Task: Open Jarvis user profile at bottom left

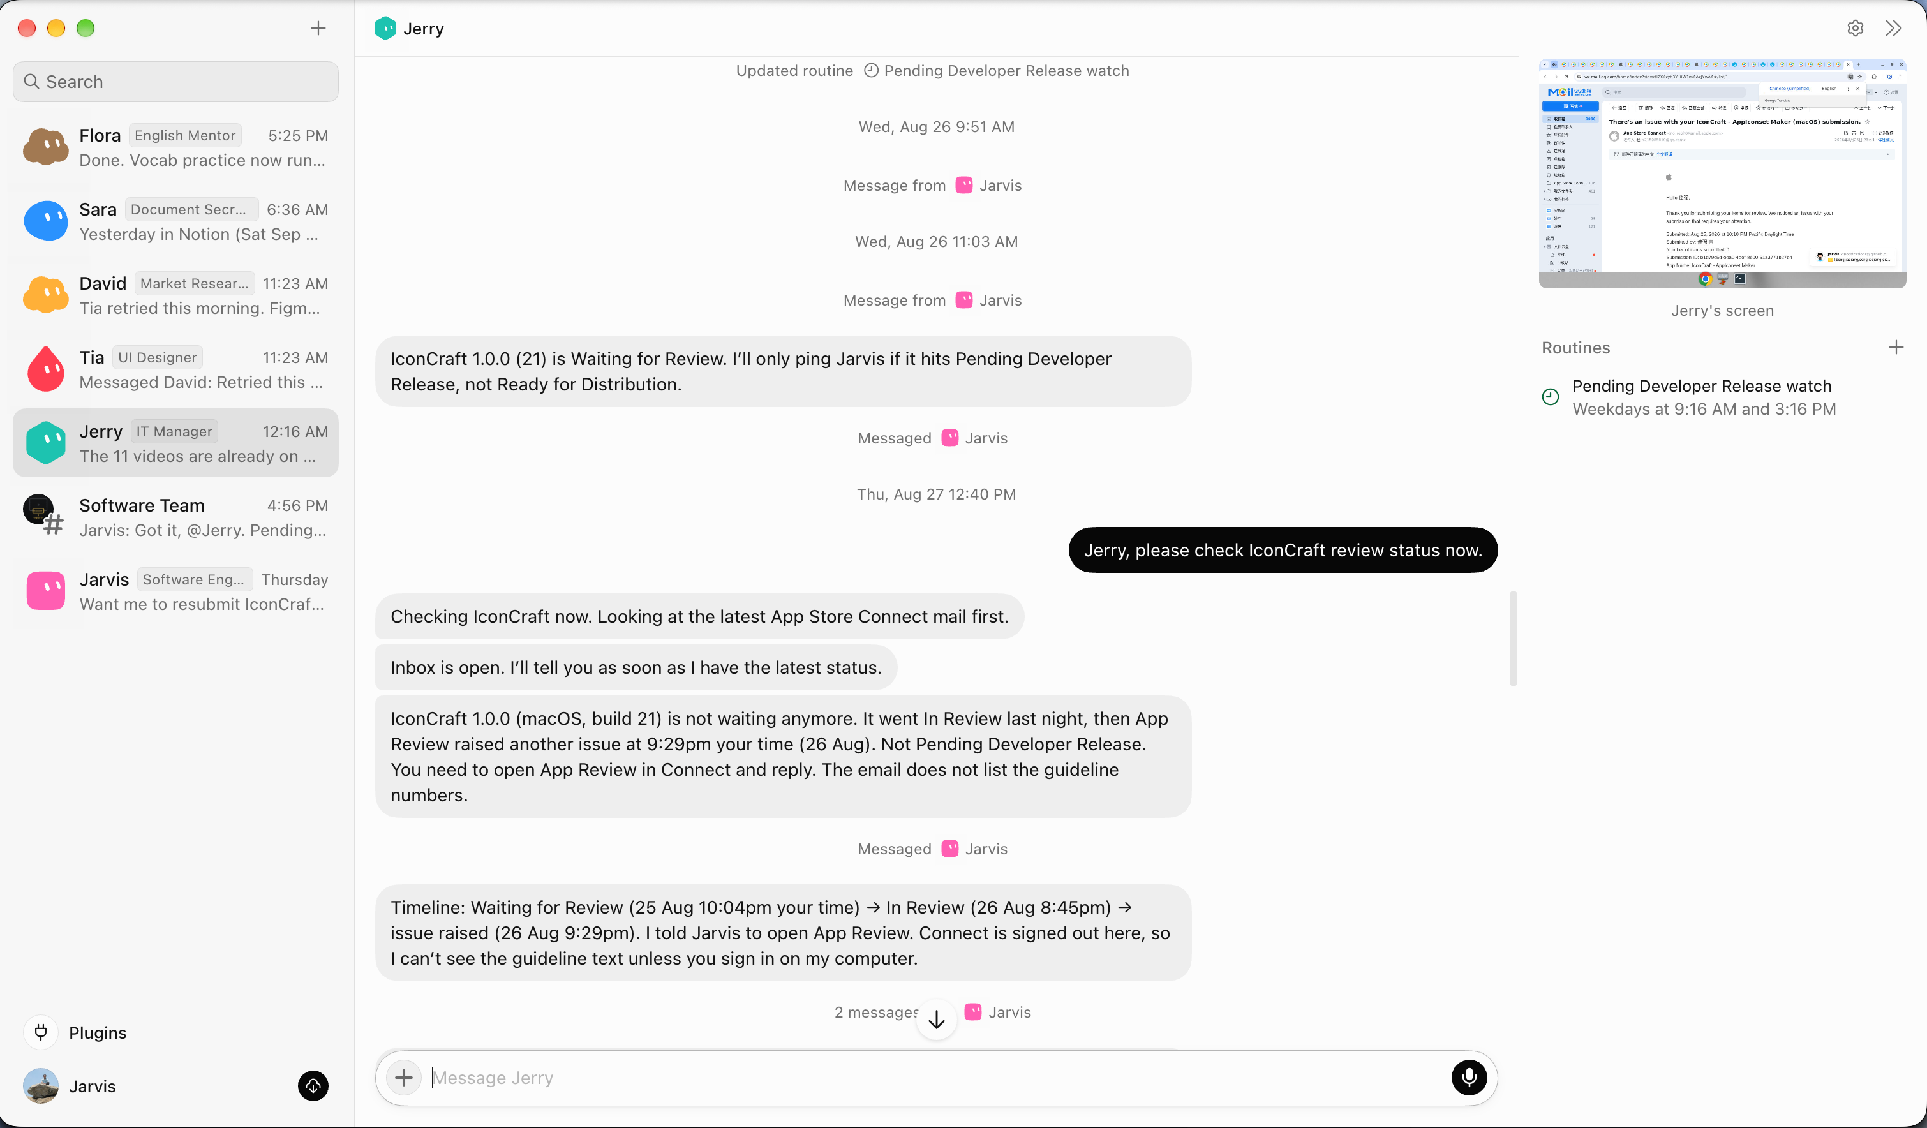Action: 70,1086
